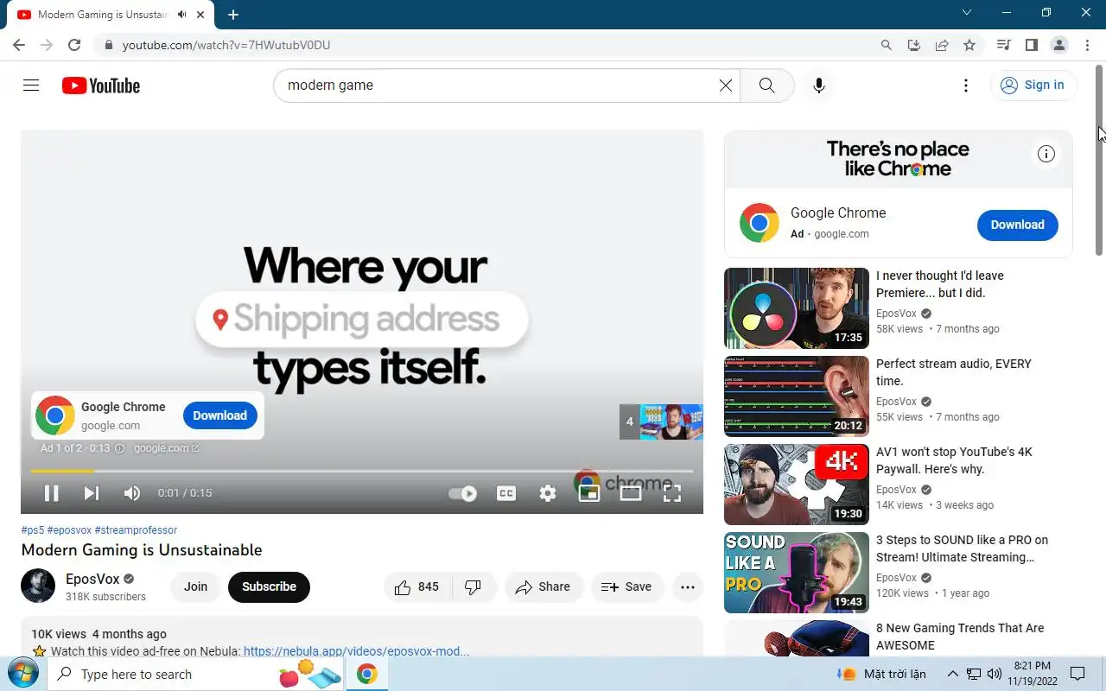The image size is (1106, 691).
Task: Open 'AV1 won't stop YouTube's 4K' thumbnail
Action: 797,485
